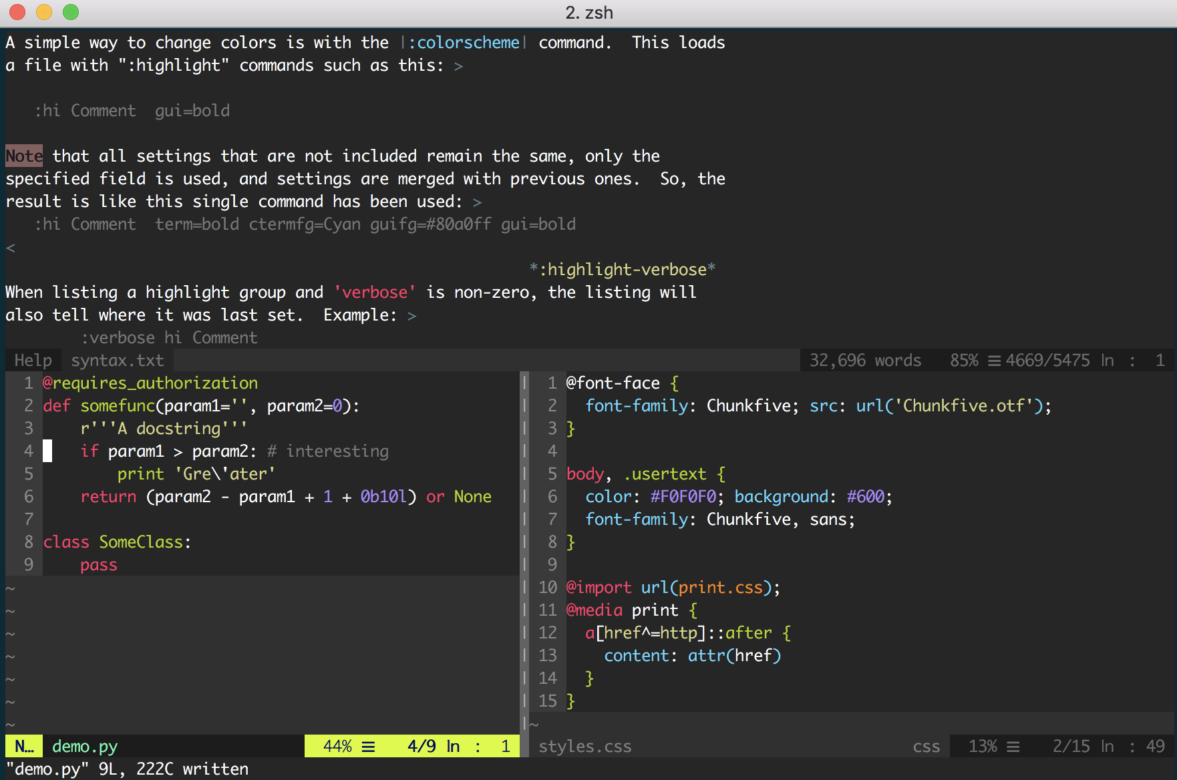Select the 'verbose' highlighted keyword
1177x780 pixels.
374,292
